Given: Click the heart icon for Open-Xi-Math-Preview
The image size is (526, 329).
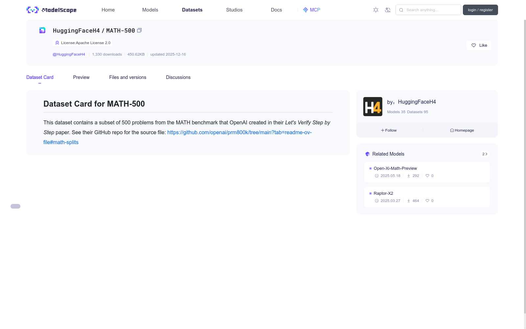Looking at the screenshot, I should click(x=427, y=176).
